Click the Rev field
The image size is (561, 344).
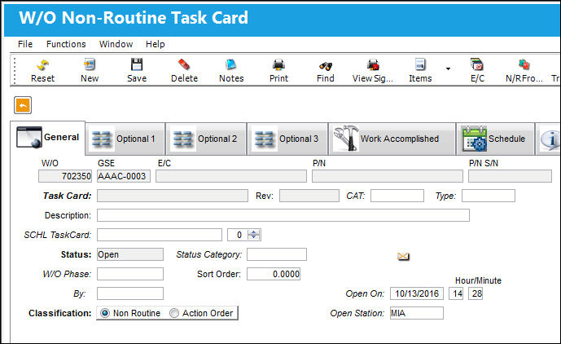309,196
